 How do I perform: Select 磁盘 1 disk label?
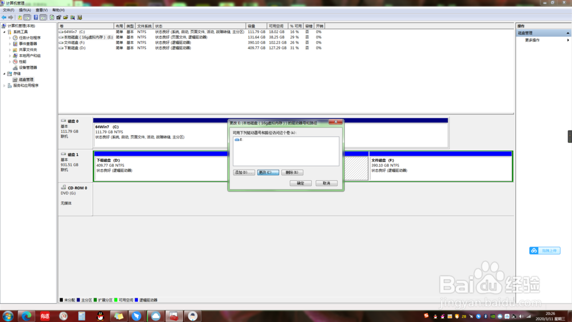tap(75, 165)
